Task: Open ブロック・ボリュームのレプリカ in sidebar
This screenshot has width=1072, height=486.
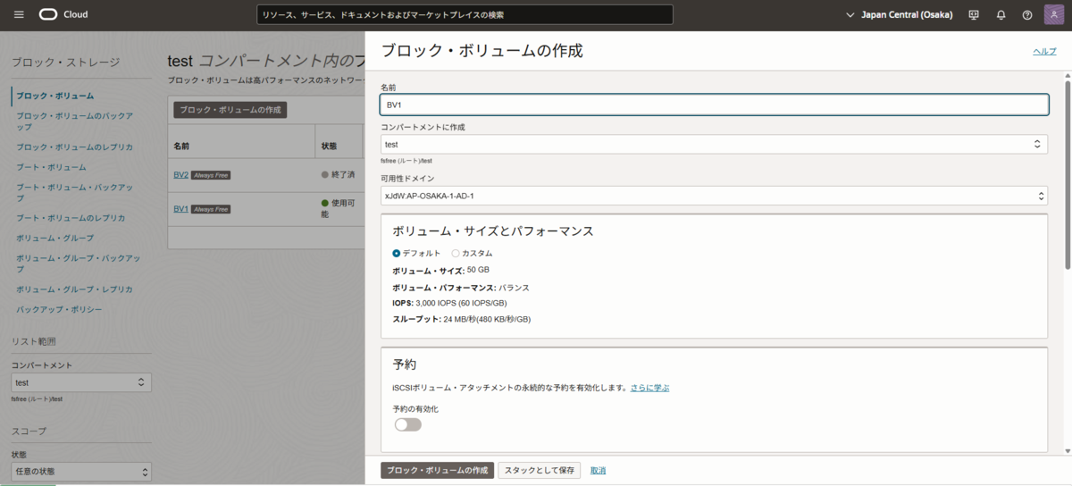Action: click(74, 147)
